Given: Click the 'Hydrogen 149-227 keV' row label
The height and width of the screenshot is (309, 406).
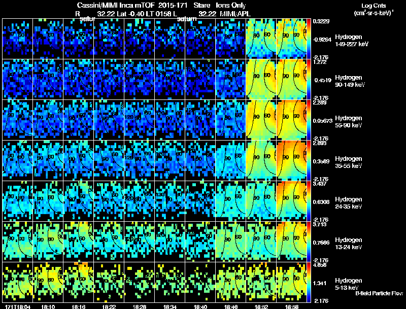Looking at the screenshot, I should (x=351, y=41).
